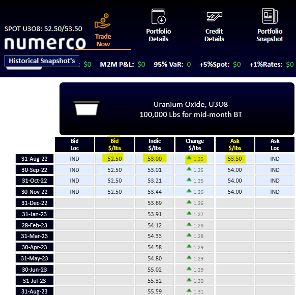The image size is (296, 295).
Task: Click the numerco logo
Action: pyautogui.click(x=45, y=43)
